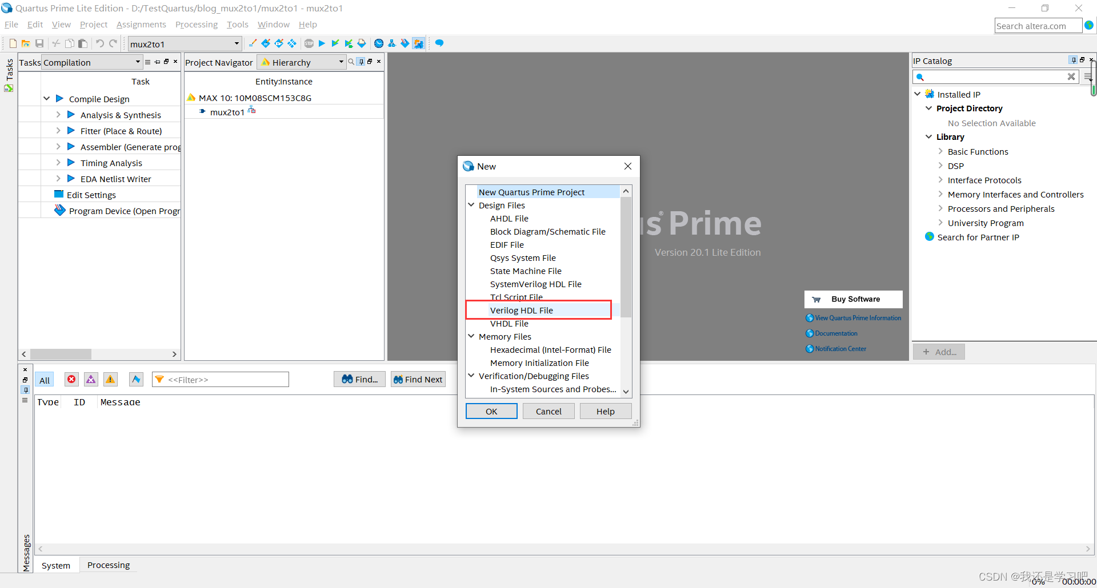
Task: Open the File menu
Action: 11,25
